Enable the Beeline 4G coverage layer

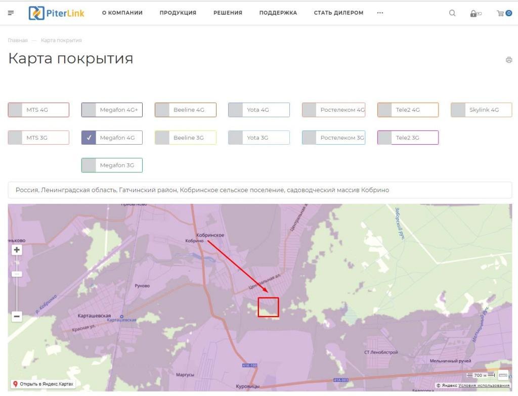(186, 110)
